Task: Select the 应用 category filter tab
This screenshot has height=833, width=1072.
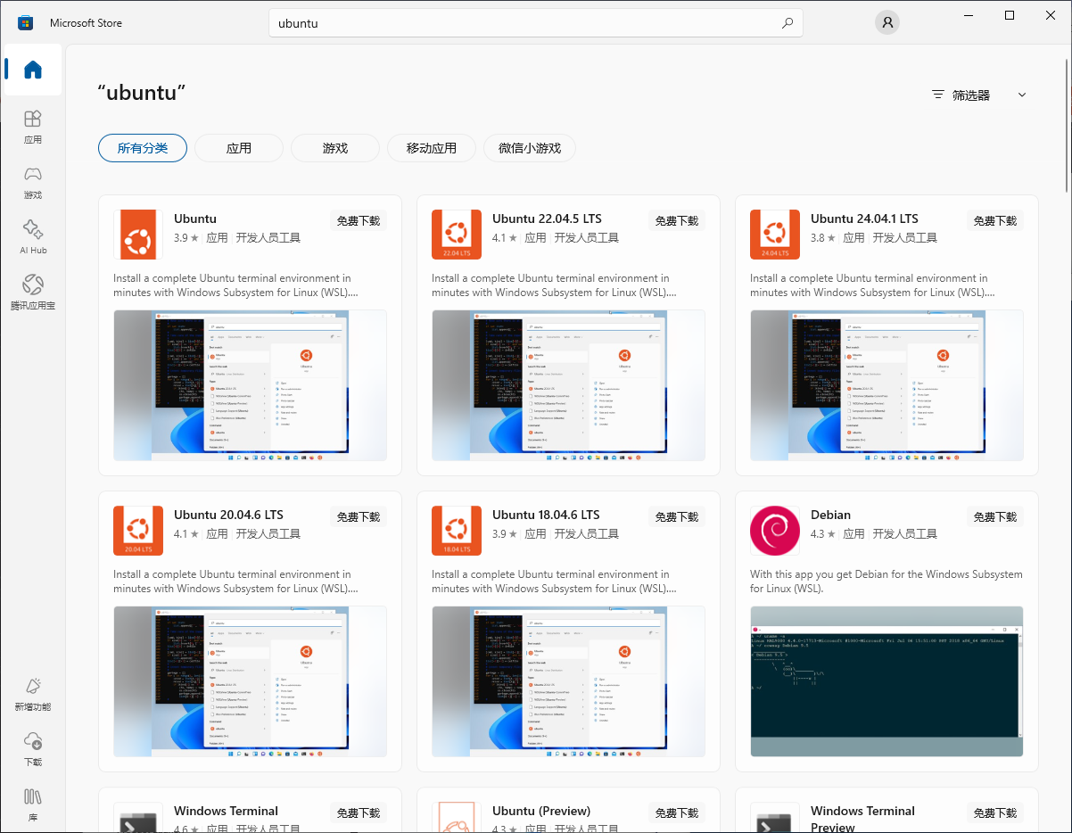Action: pyautogui.click(x=239, y=148)
